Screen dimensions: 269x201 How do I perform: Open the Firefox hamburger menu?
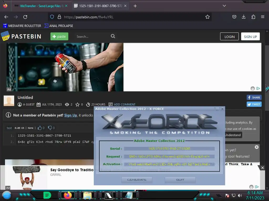(x=263, y=17)
